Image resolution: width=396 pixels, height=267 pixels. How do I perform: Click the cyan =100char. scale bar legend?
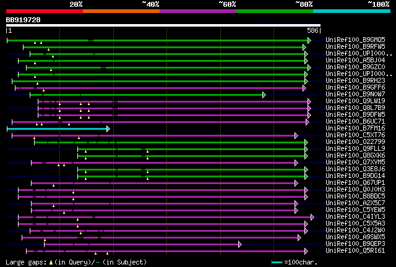[277, 263]
